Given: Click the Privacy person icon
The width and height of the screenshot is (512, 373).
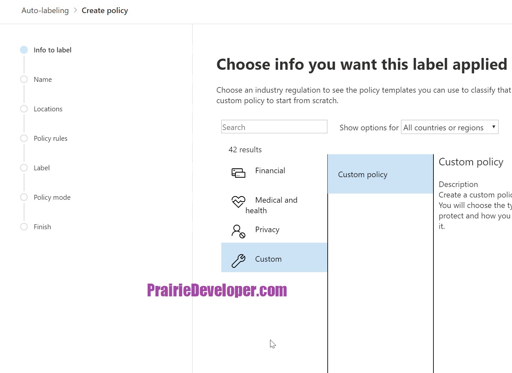Looking at the screenshot, I should click(x=238, y=231).
